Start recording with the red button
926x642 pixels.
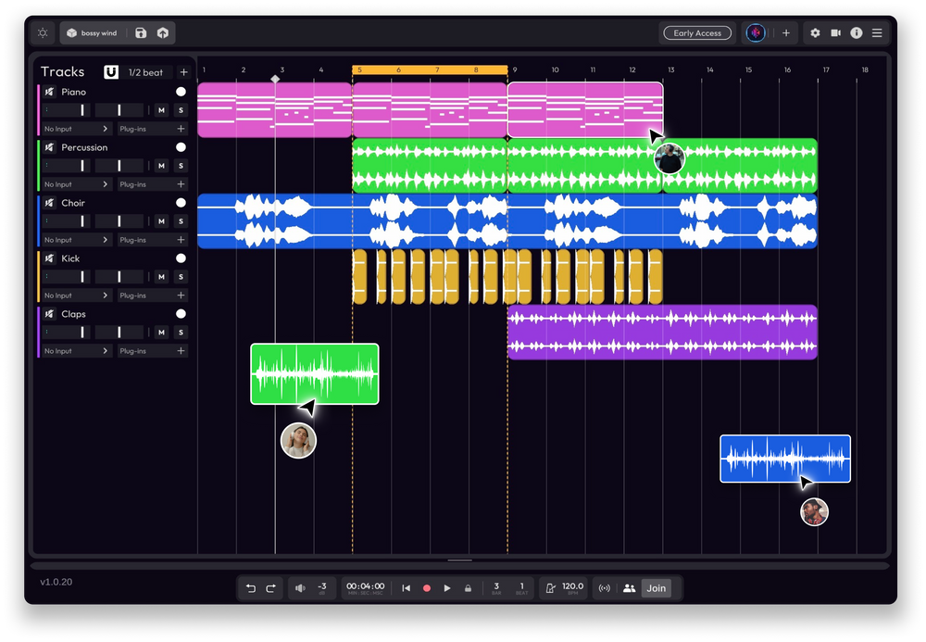pyautogui.click(x=426, y=587)
